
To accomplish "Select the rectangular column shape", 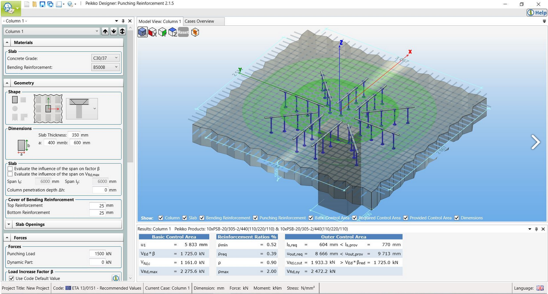I will (15, 100).
